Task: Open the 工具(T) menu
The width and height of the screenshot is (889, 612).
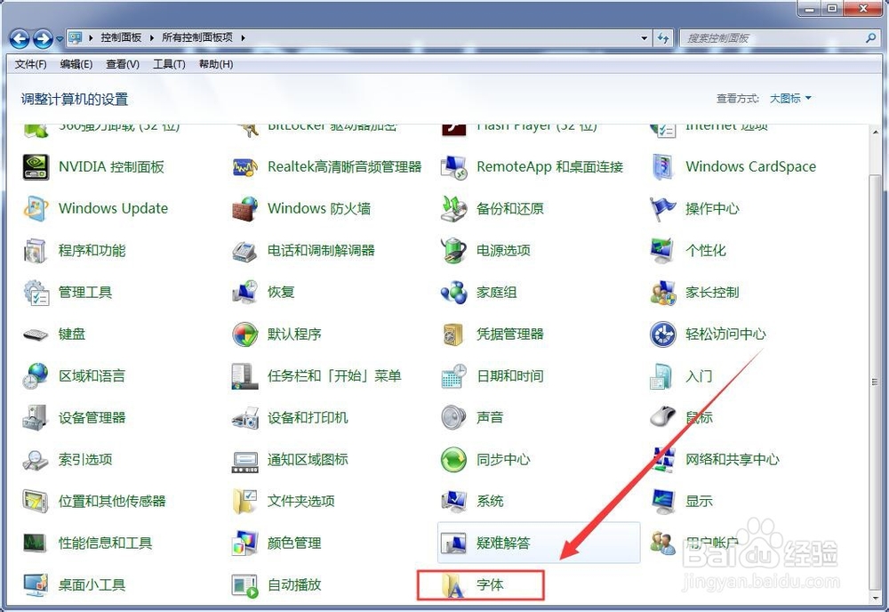Action: coord(169,64)
